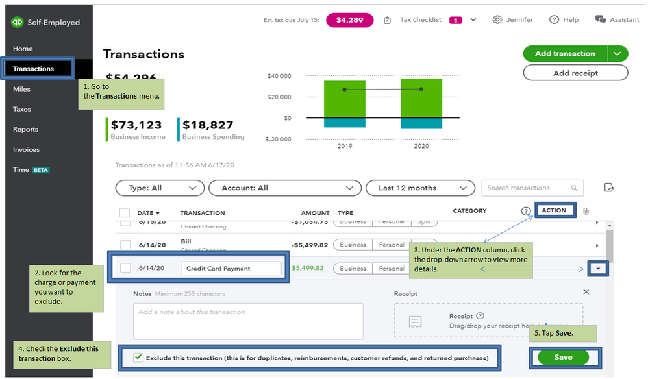The width and height of the screenshot is (648, 379).
Task: Collapse the Credit Card Payment action arrow
Action: click(598, 269)
